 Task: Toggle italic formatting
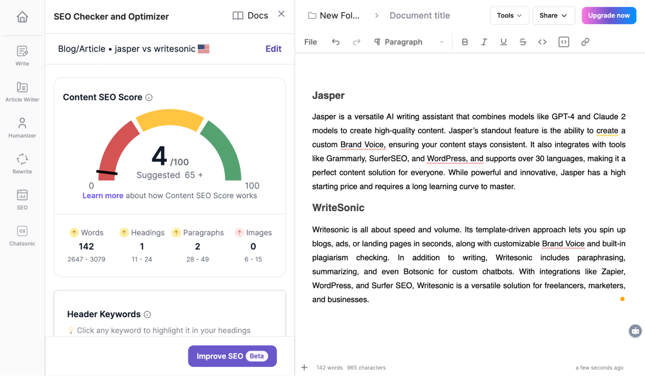pyautogui.click(x=484, y=42)
